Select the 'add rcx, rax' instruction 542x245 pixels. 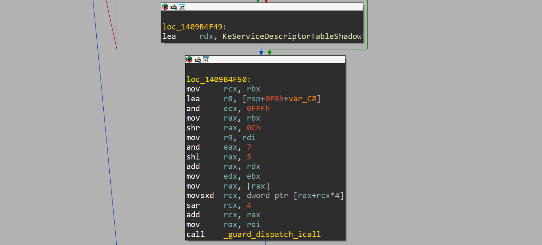[x=224, y=215]
